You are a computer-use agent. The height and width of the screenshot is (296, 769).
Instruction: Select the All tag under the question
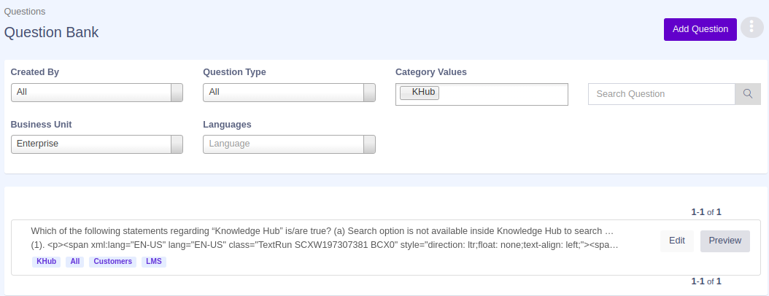[75, 262]
